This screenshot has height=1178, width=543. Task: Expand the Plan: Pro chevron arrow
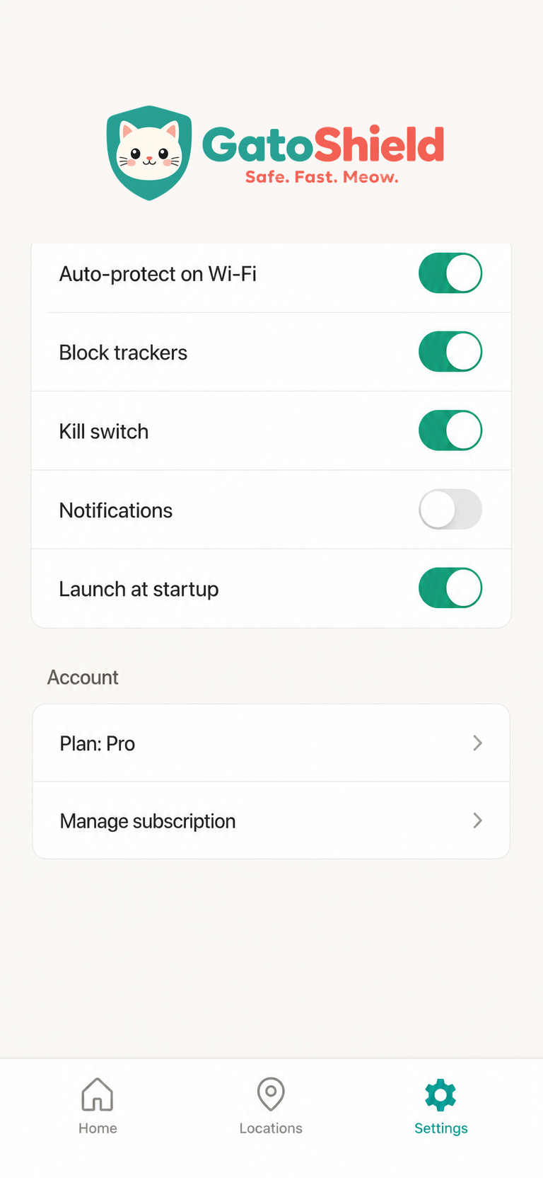(478, 743)
